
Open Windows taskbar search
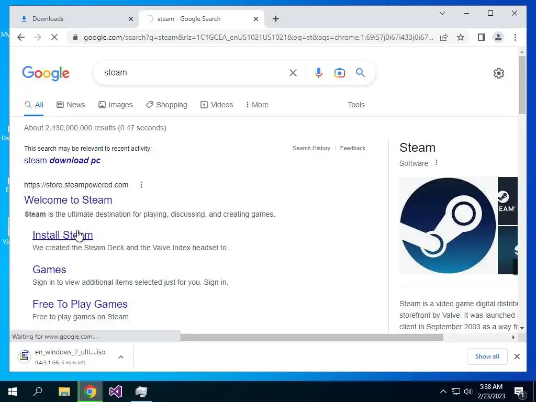tap(38, 392)
